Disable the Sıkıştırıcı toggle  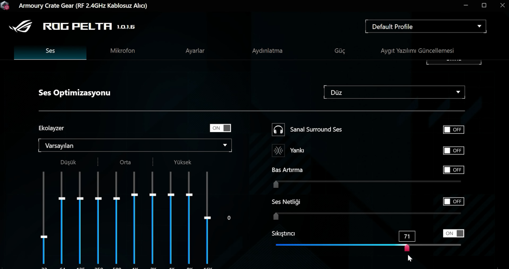coord(453,233)
